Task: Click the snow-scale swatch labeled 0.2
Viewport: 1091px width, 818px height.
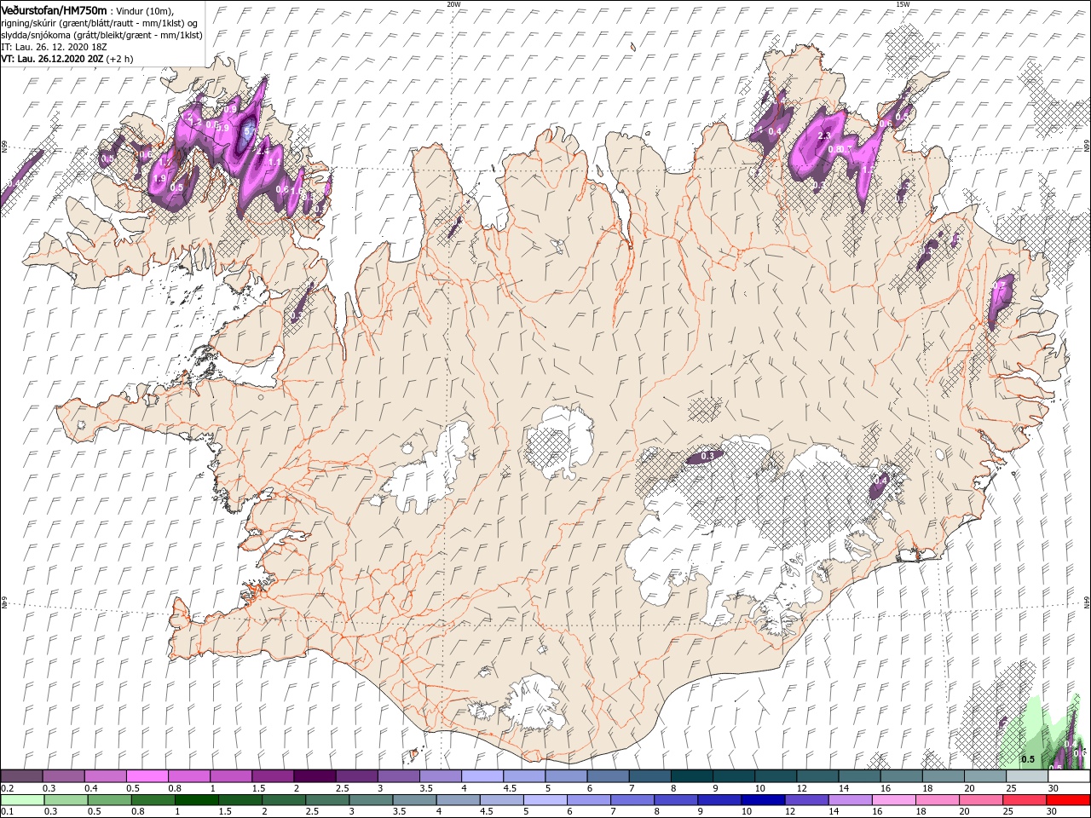Action: pyautogui.click(x=22, y=776)
